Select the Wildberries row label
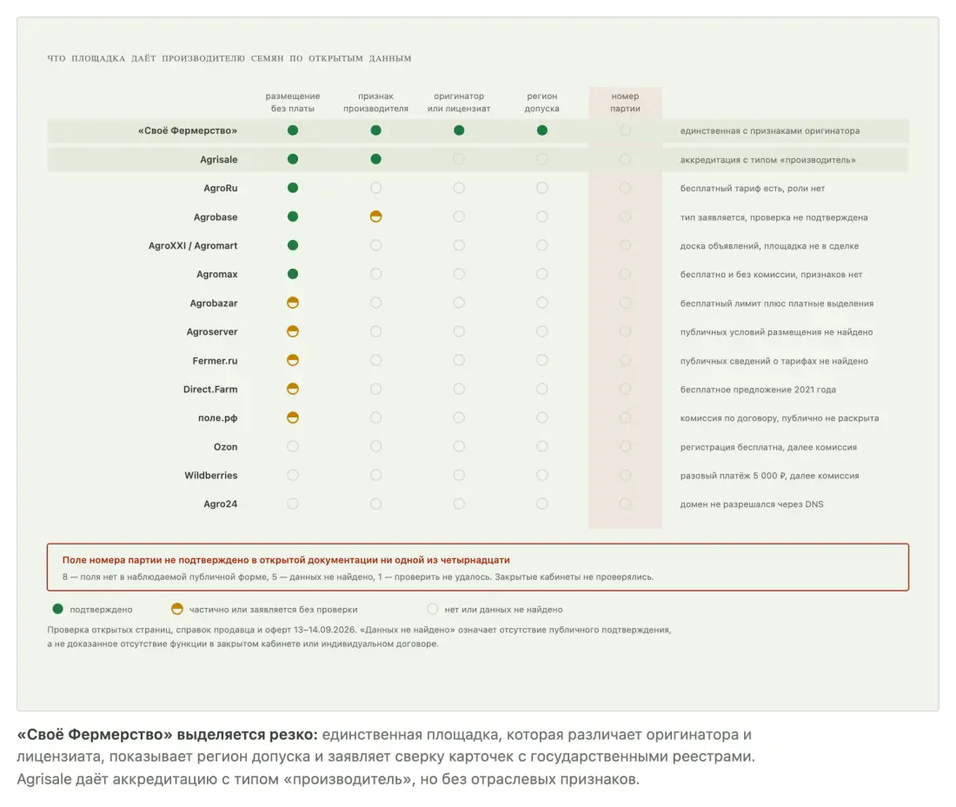956x807 pixels. [x=211, y=476]
